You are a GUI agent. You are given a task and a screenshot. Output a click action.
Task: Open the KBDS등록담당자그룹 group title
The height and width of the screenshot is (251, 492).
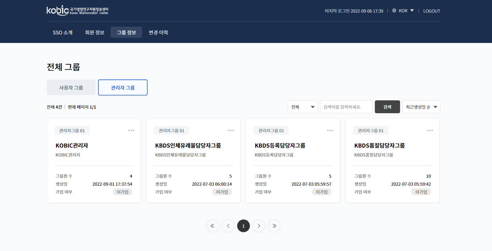pyautogui.click(x=280, y=145)
